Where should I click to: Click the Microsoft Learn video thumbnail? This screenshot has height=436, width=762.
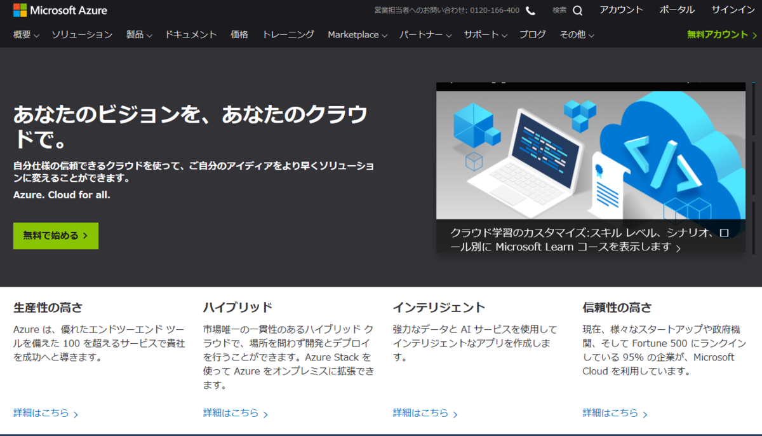(x=590, y=153)
